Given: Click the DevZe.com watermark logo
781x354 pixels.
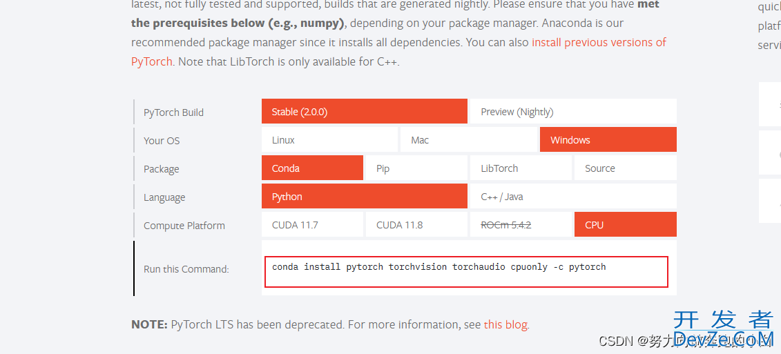Looking at the screenshot, I should (x=724, y=326).
